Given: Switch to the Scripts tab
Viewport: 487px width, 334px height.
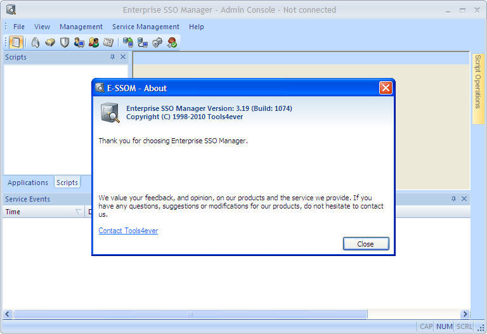Looking at the screenshot, I should pos(67,183).
